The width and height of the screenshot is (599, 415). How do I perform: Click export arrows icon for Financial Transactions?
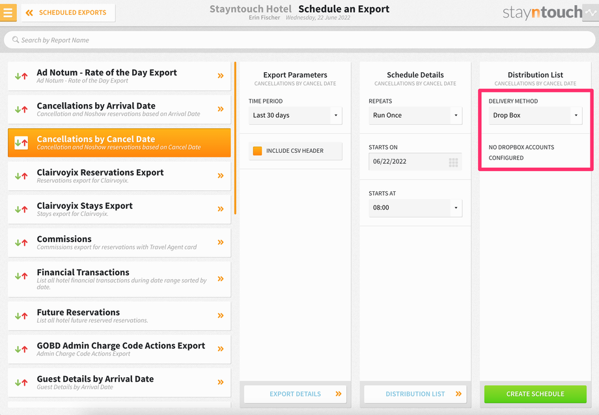coord(21,276)
